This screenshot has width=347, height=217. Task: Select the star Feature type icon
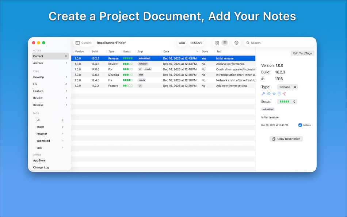tap(274, 94)
